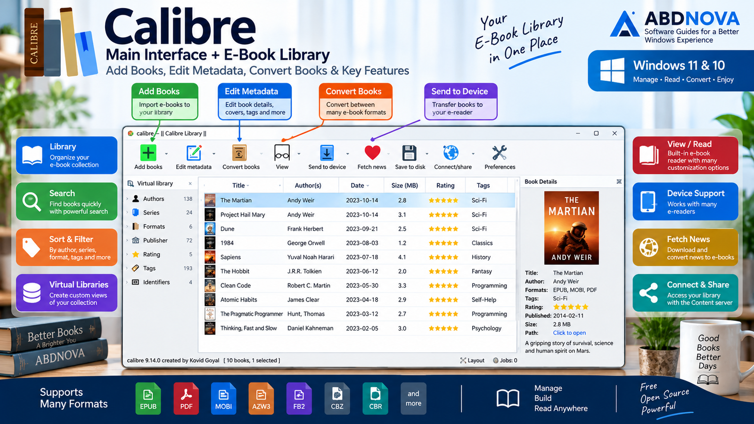
Task: Click 'Self-Help' tag cell
Action: pos(484,299)
